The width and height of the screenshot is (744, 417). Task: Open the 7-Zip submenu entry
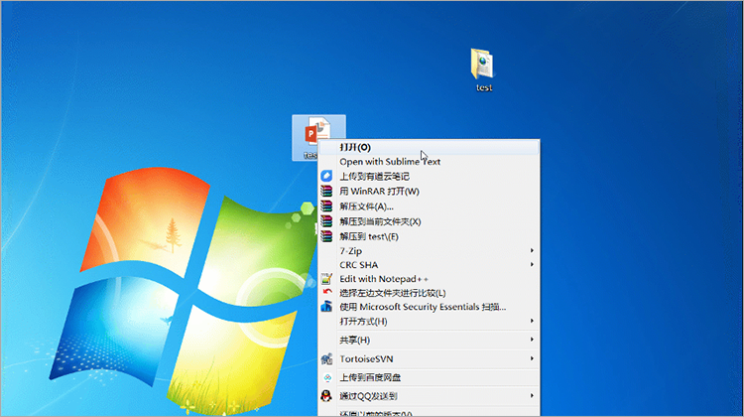[429, 251]
